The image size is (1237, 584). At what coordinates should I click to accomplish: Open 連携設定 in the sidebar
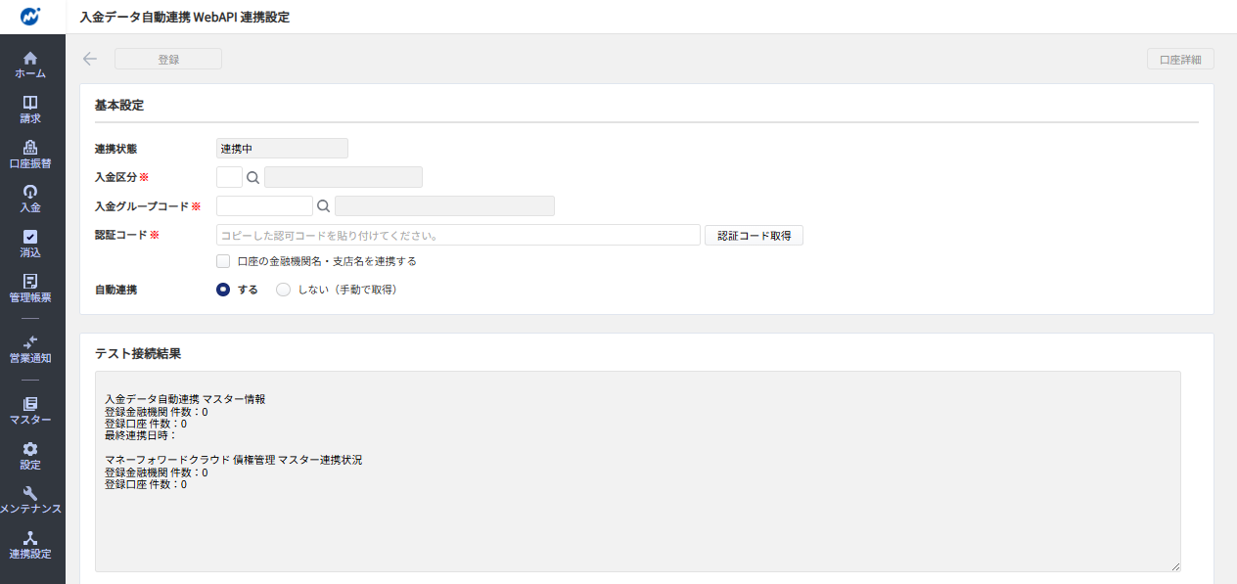30,545
